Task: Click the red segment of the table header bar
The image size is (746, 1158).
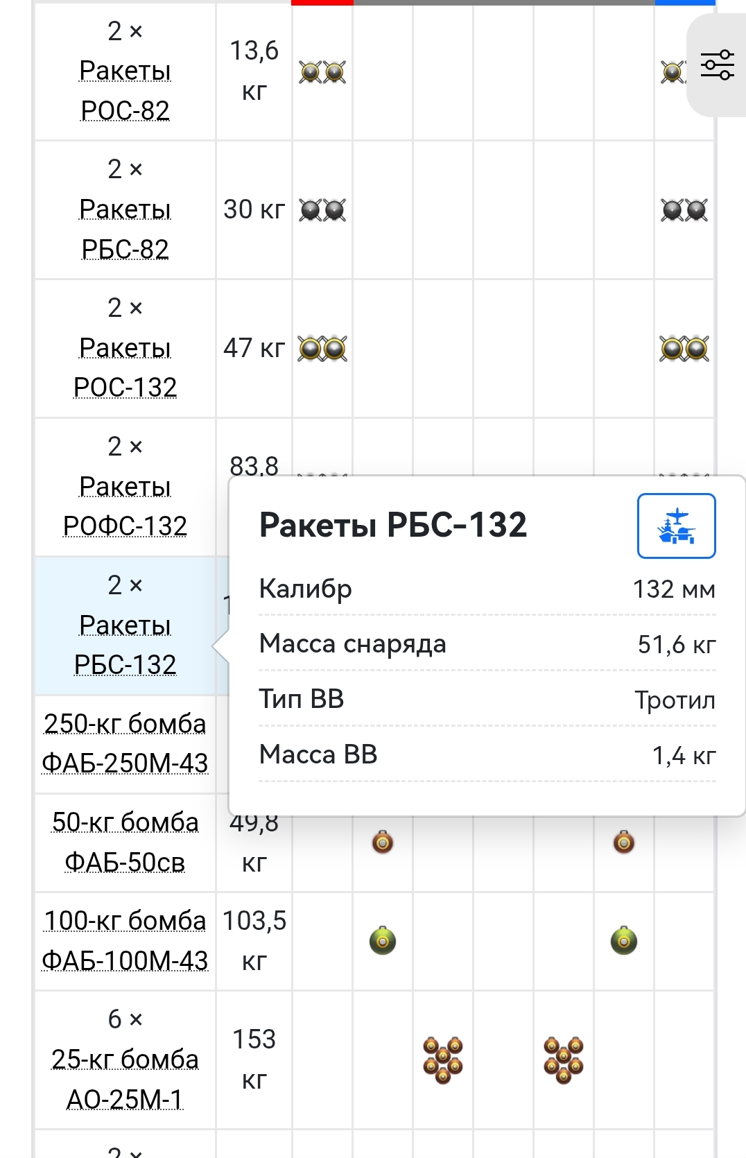Action: (322, 3)
